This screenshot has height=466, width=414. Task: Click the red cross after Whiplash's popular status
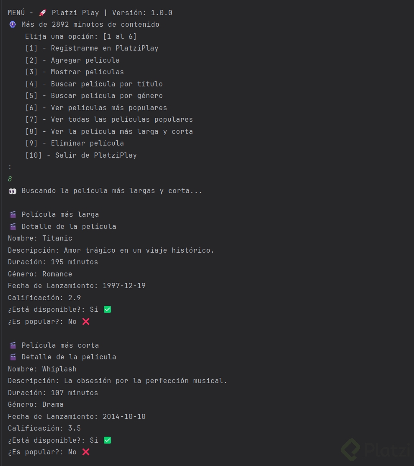(86, 452)
